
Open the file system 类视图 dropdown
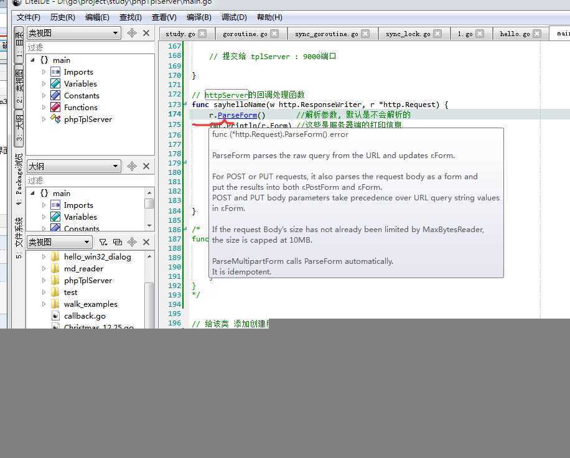tap(60, 242)
